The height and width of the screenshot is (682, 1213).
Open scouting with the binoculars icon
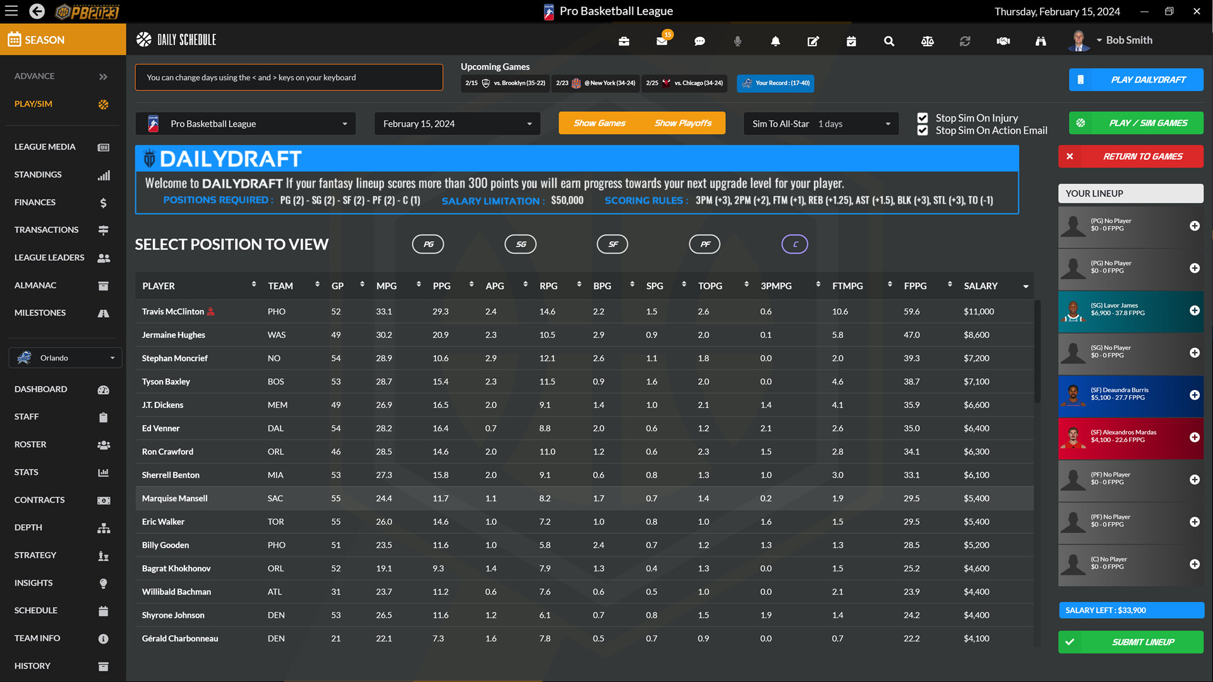coord(1041,40)
